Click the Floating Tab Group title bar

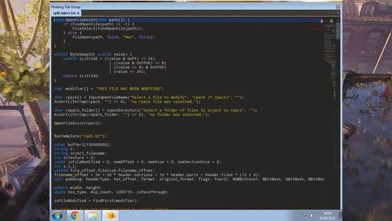[192, 7]
